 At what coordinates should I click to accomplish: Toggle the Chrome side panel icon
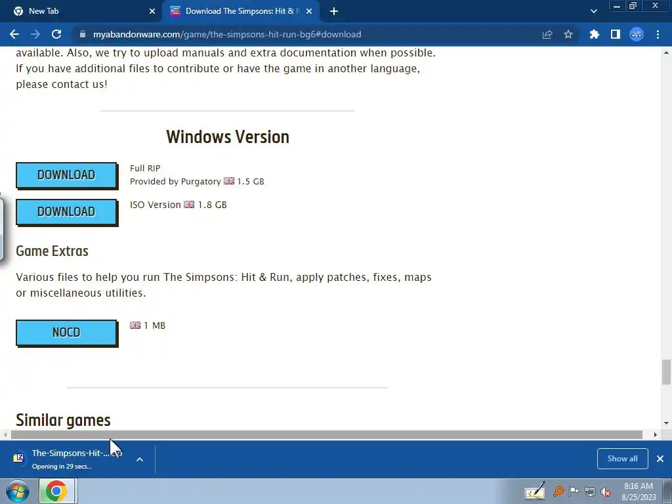coord(616,34)
